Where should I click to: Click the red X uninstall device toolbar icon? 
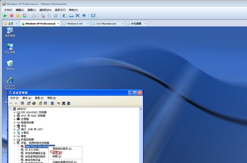[64, 104]
